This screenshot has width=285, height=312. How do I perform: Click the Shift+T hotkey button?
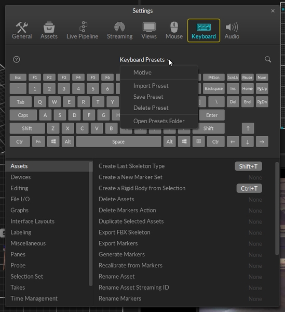click(248, 166)
